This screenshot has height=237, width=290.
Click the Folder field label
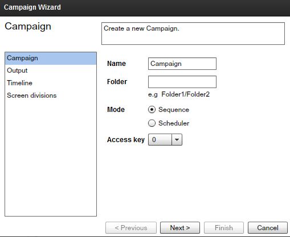(117, 82)
